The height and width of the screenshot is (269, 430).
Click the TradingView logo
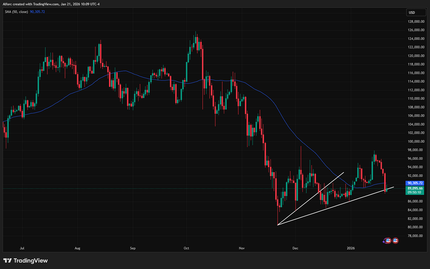pos(25,260)
